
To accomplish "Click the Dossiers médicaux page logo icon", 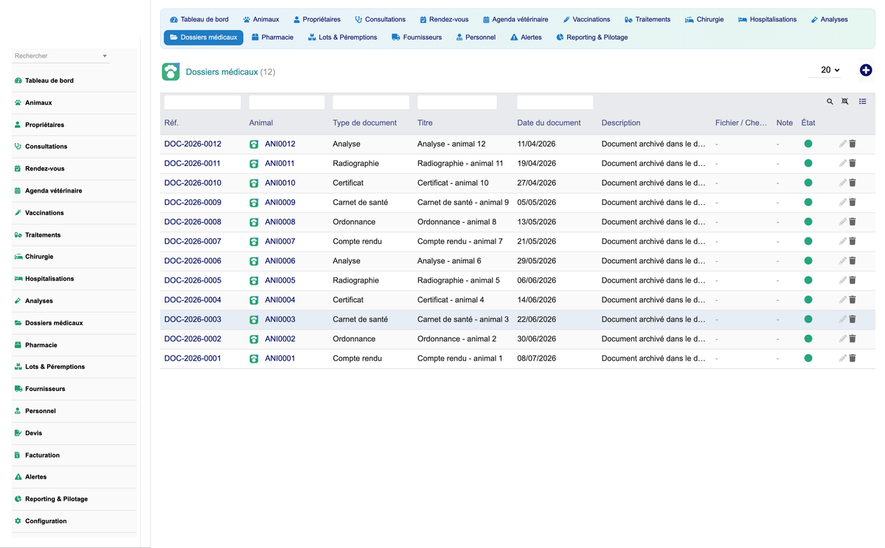I will [170, 72].
